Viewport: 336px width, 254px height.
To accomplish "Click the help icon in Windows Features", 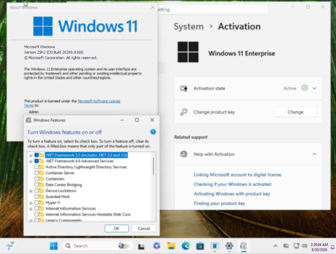I will click(153, 132).
